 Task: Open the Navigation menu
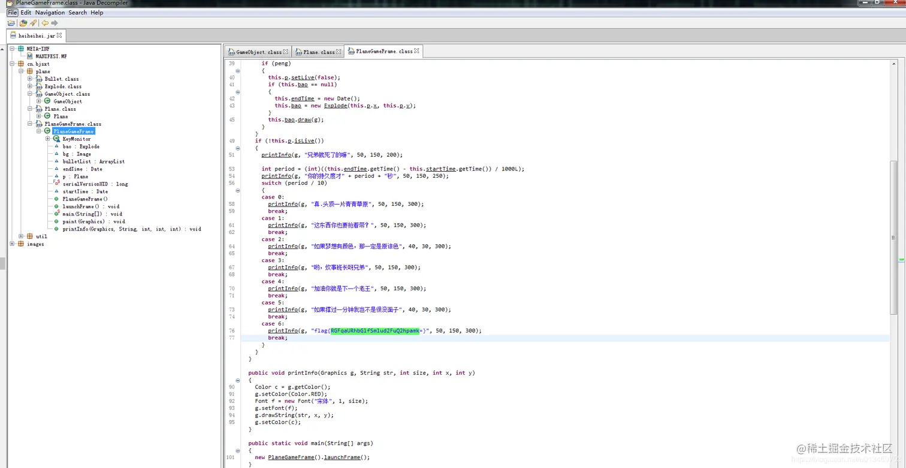point(50,13)
